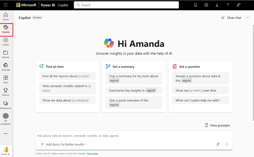The height and width of the screenshot is (157, 254).
Task: Open Apps in the sidebar
Action: [x=6, y=79]
